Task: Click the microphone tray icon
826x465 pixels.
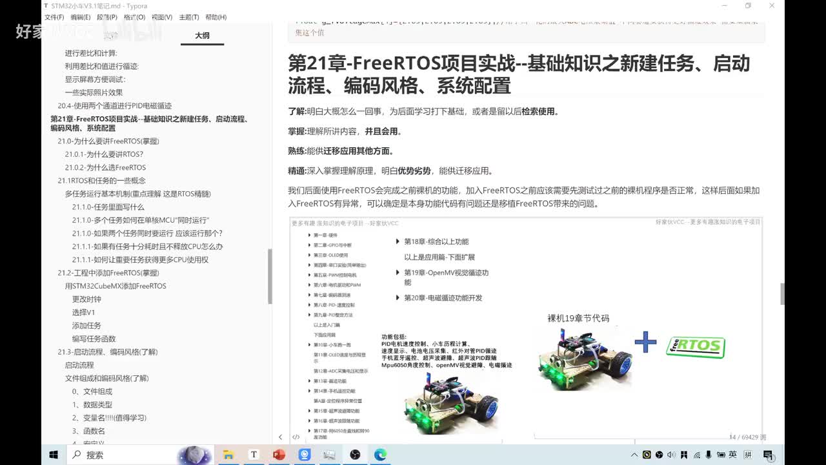Action: pos(708,455)
